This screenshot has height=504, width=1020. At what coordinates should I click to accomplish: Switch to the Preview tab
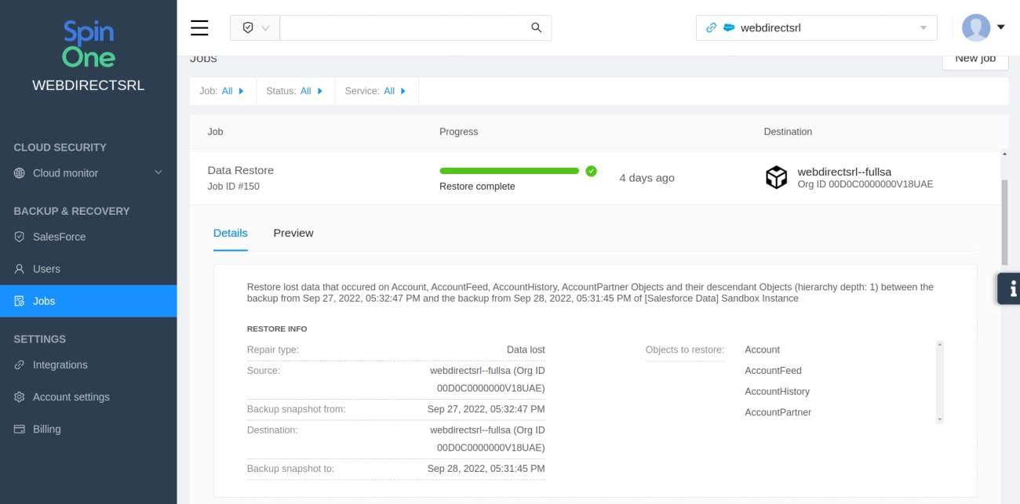(293, 233)
